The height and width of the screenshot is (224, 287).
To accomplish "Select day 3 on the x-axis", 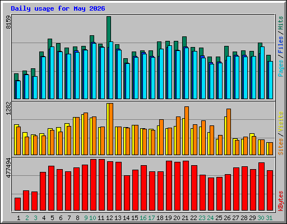I will (x=35, y=218).
